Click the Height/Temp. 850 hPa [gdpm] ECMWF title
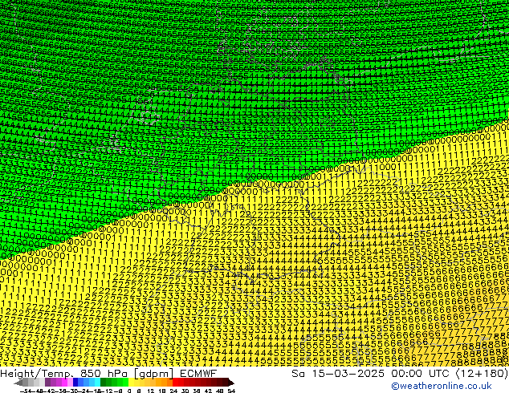509x393 pixels. [108, 374]
